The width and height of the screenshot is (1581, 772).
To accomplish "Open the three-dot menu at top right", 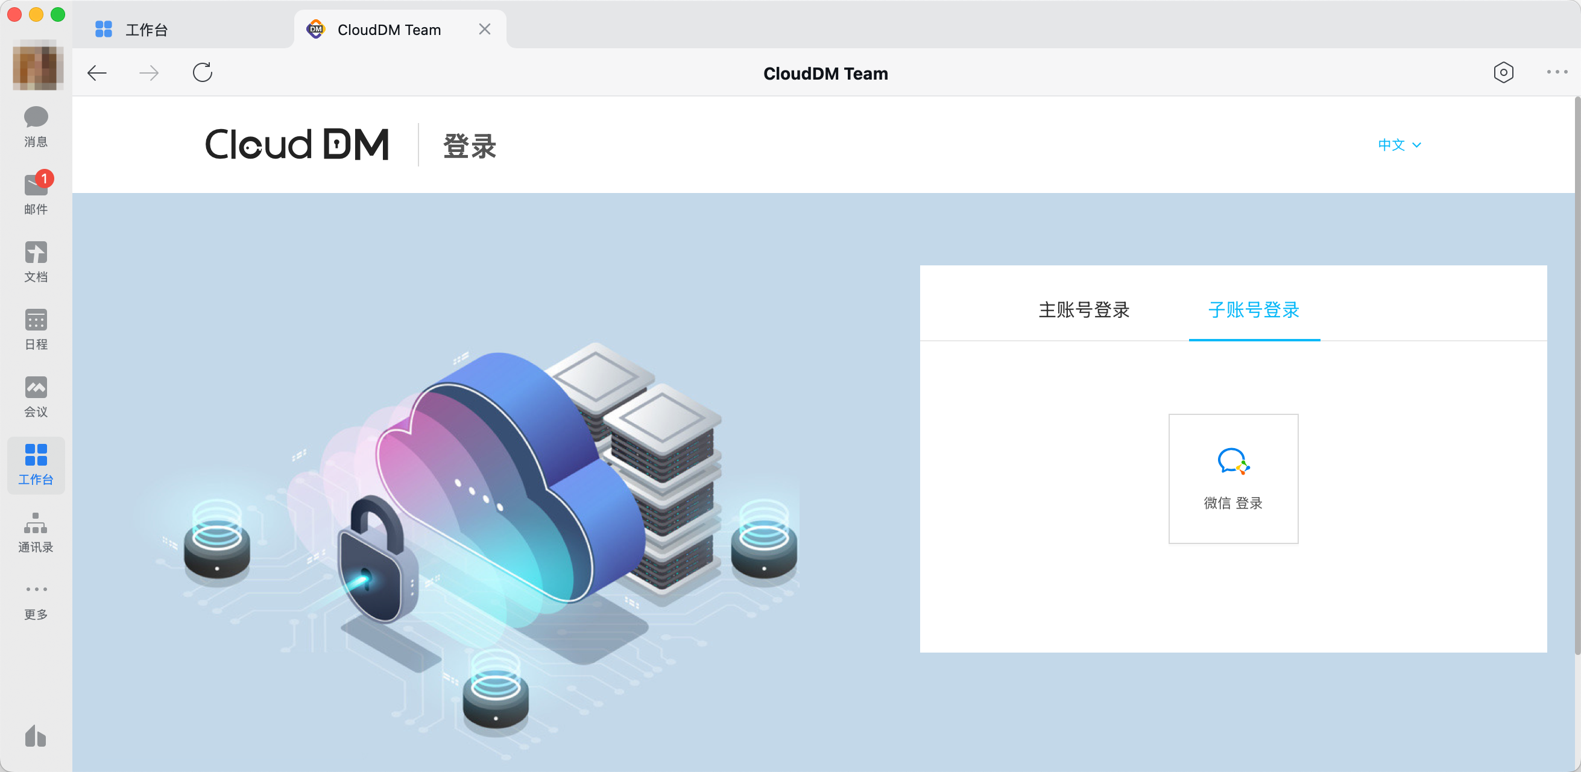I will click(1556, 72).
